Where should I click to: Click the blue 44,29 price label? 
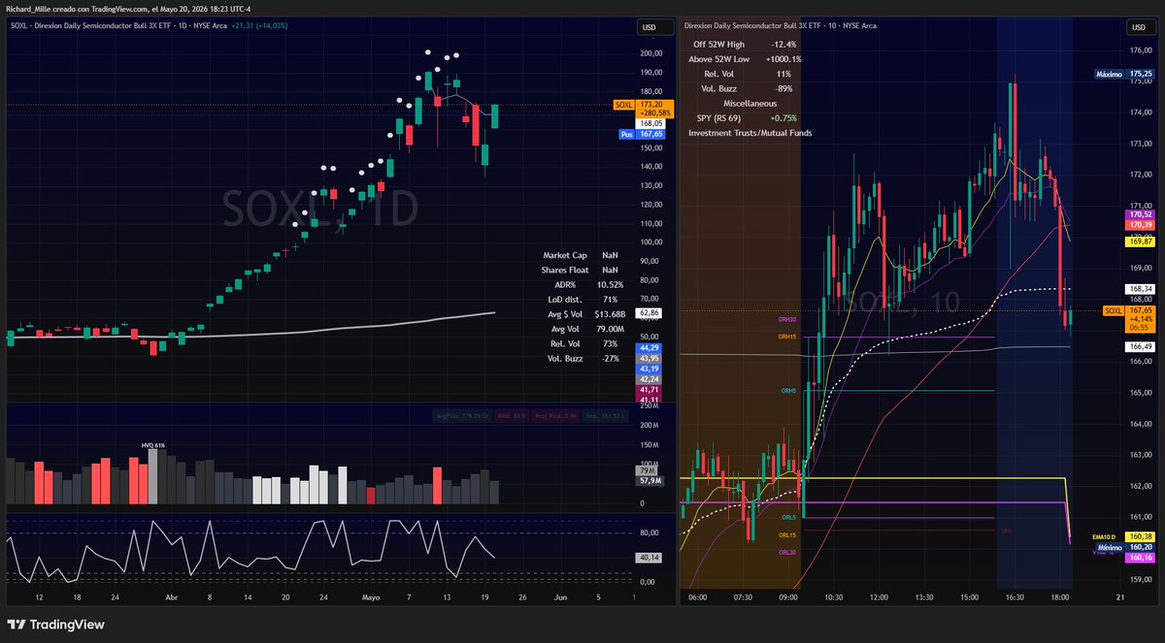[x=649, y=347]
